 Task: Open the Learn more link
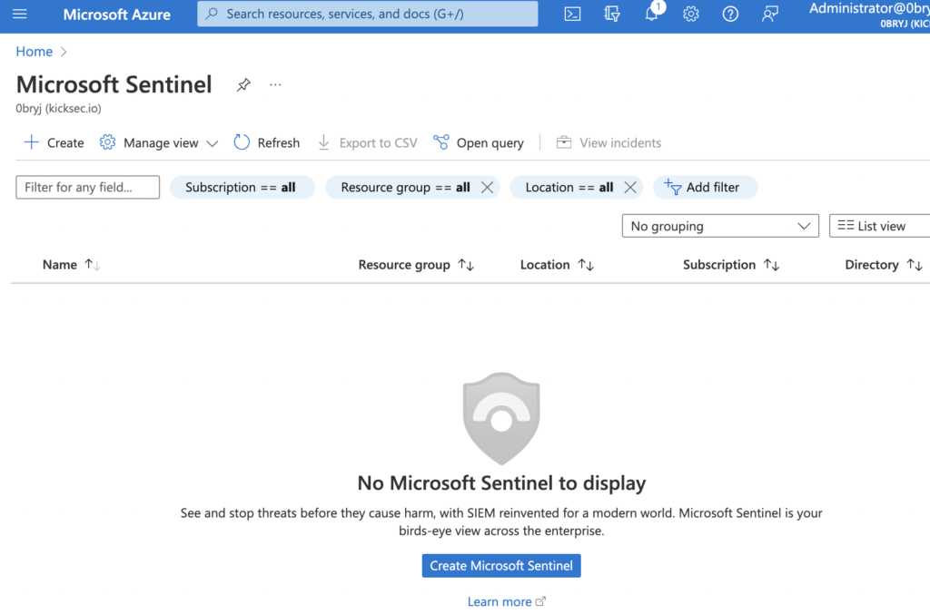click(506, 601)
